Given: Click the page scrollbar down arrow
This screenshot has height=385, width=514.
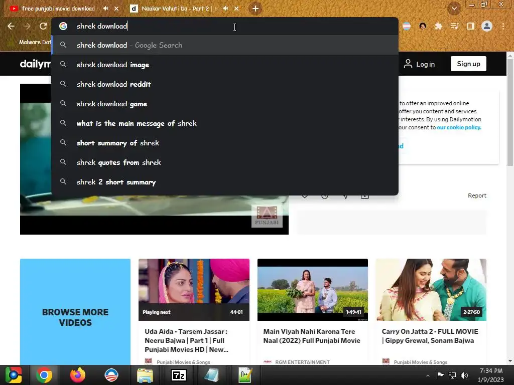Looking at the screenshot, I should click(510, 361).
